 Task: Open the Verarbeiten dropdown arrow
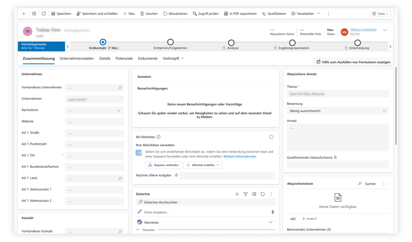[x=319, y=14]
